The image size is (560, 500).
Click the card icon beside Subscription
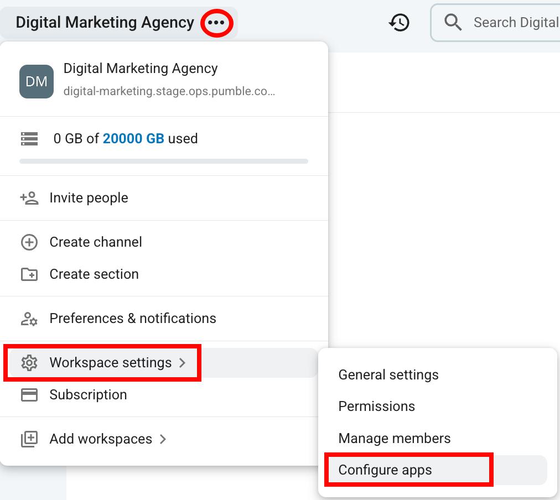click(29, 395)
